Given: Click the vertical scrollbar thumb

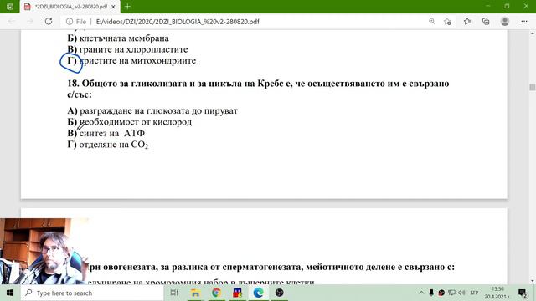Looking at the screenshot, I should coord(533,87).
